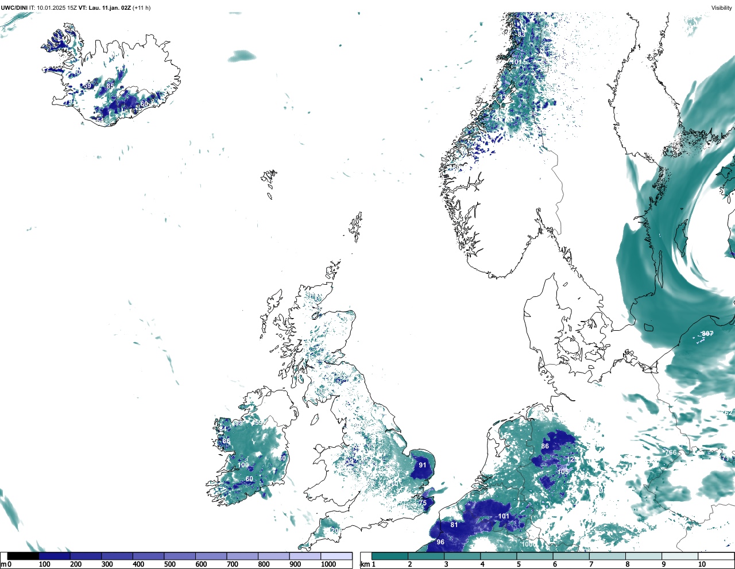Click the '500' tick on the metre legend
Viewport: 735px width, 569px height.
pos(169,564)
